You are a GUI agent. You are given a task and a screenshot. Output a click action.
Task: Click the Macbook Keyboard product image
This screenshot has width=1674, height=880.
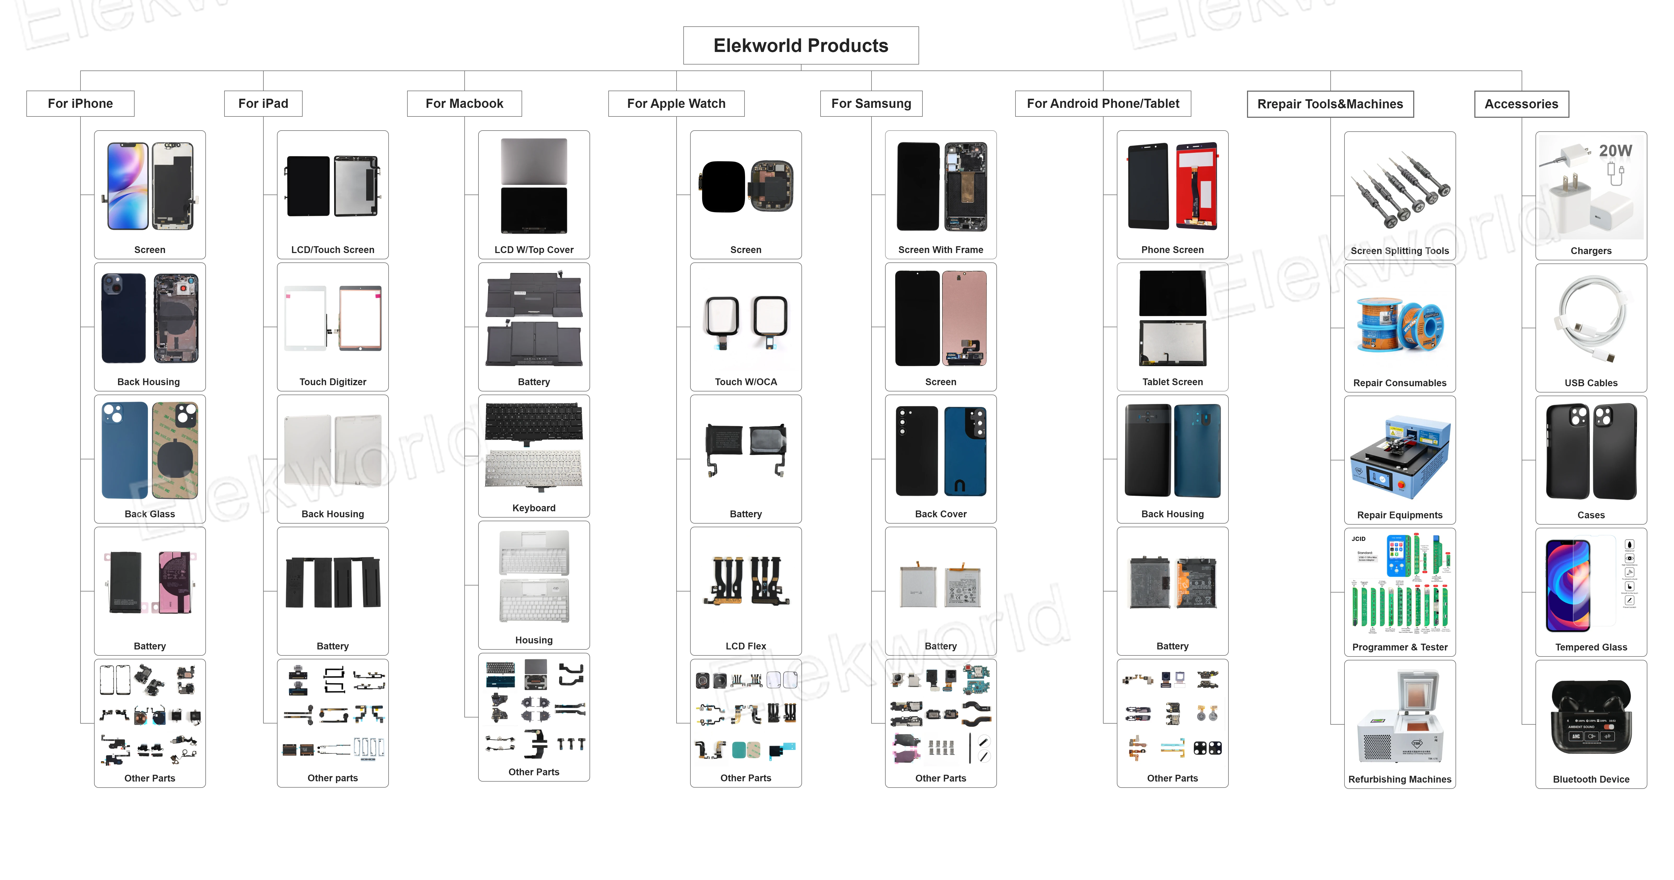(534, 446)
